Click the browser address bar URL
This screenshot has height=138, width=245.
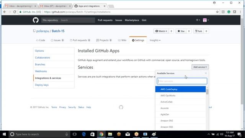point(77,12)
